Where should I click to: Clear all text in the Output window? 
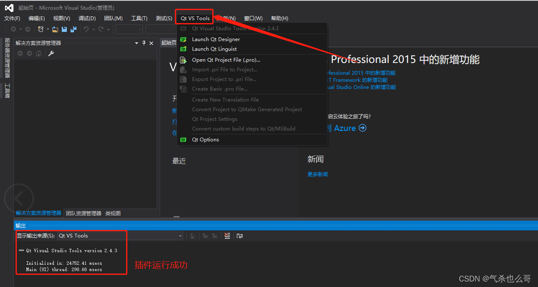(x=227, y=236)
